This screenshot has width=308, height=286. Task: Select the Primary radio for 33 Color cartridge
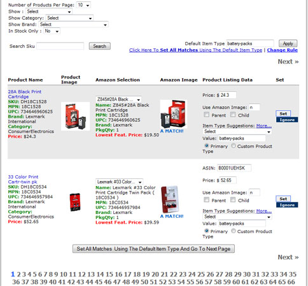click(x=206, y=231)
